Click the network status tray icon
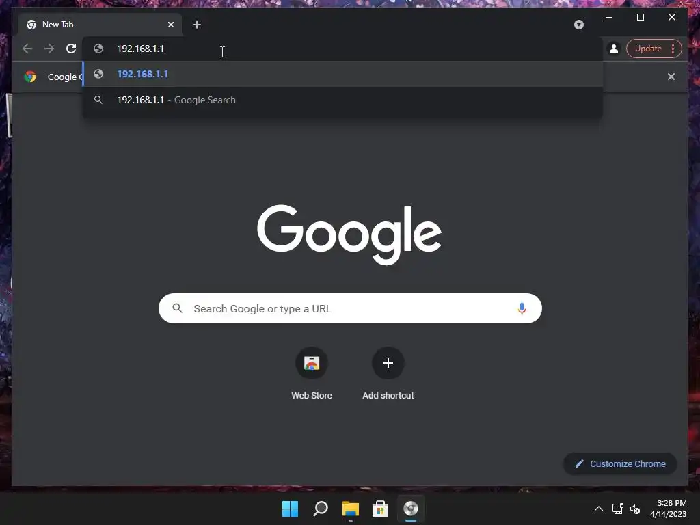700x525 pixels. (x=618, y=509)
